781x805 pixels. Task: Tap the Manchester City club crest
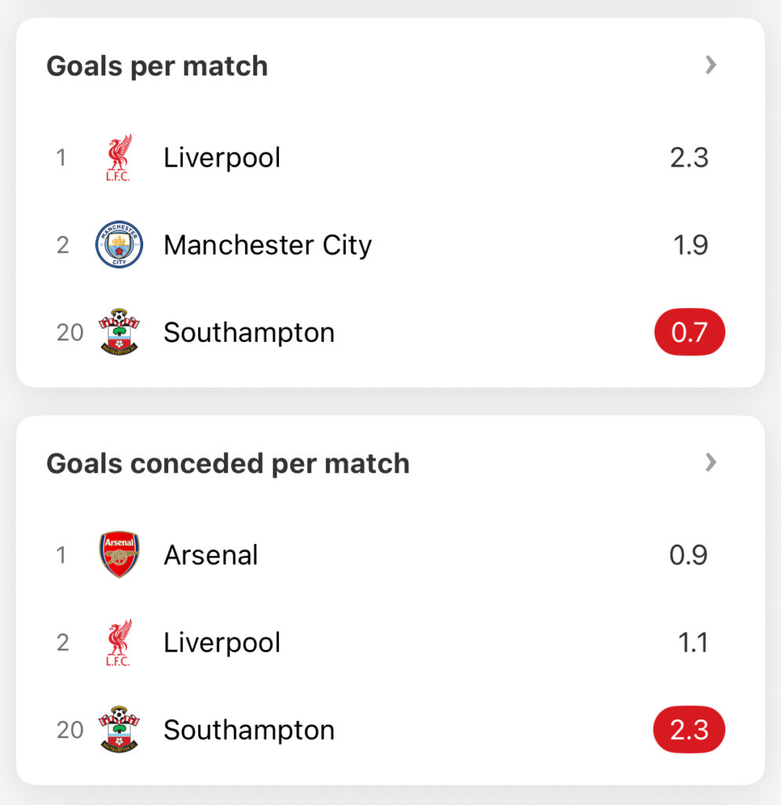tap(119, 244)
